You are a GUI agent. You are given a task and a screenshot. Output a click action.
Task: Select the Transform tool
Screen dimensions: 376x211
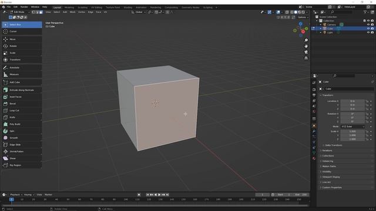[22, 60]
